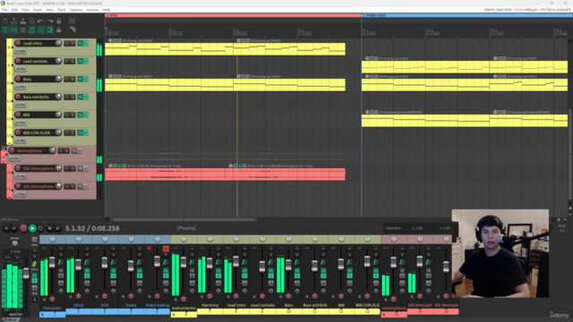Collapse the Atmospheres folder track

pos(4,148)
